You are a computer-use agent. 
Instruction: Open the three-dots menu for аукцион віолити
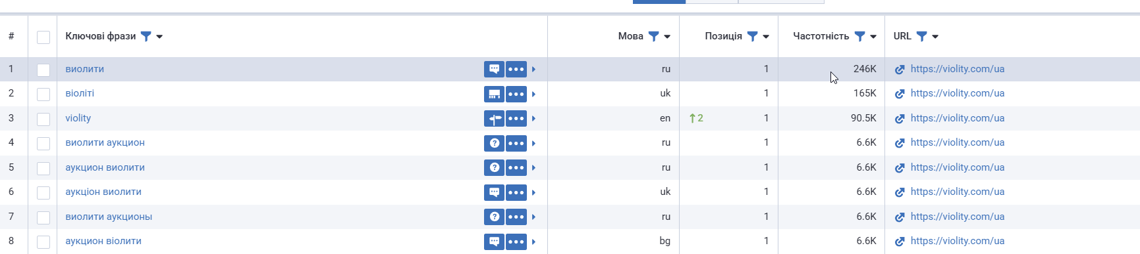[x=516, y=242]
